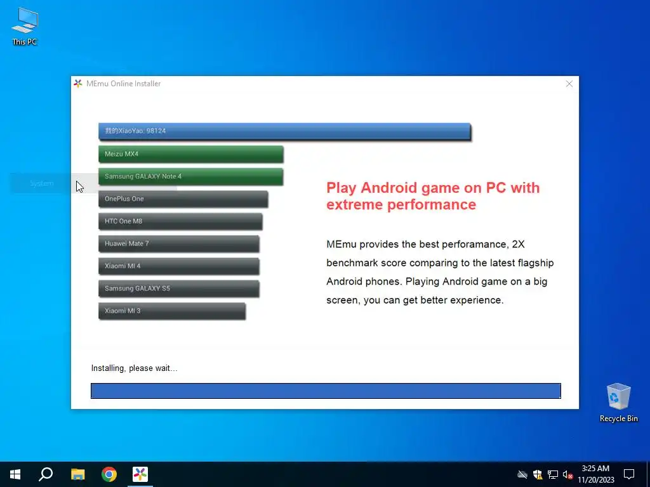Launch File Explorer from taskbar
The height and width of the screenshot is (487, 650).
click(x=77, y=474)
